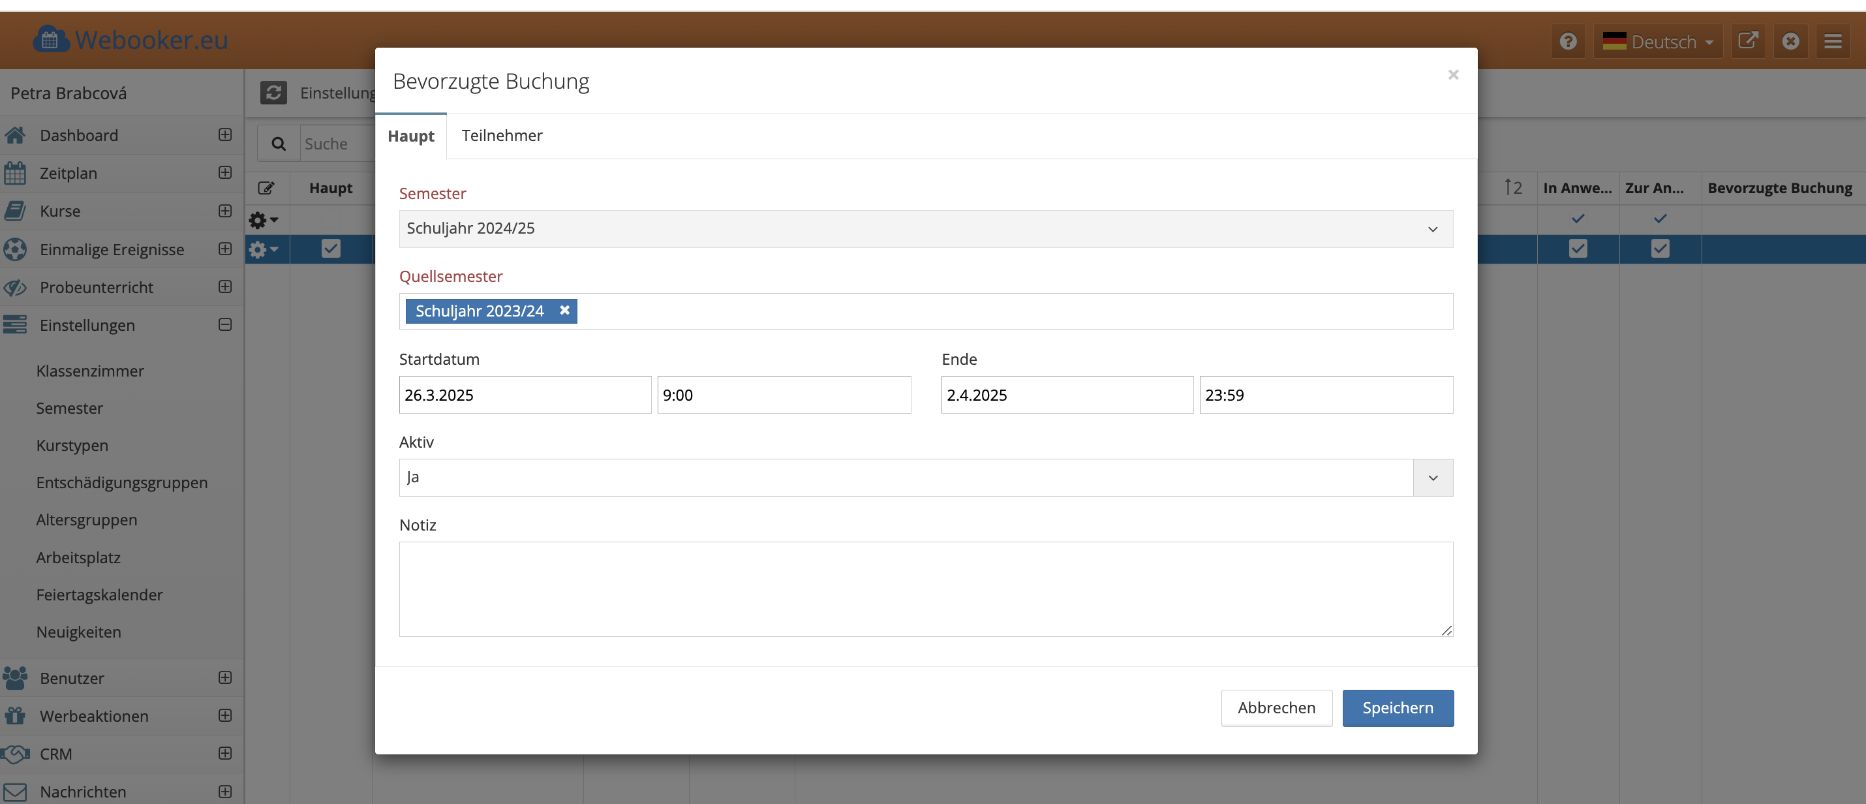Toggle the Zur An... checkbox in the selected row
The image size is (1866, 804).
[x=1660, y=249]
